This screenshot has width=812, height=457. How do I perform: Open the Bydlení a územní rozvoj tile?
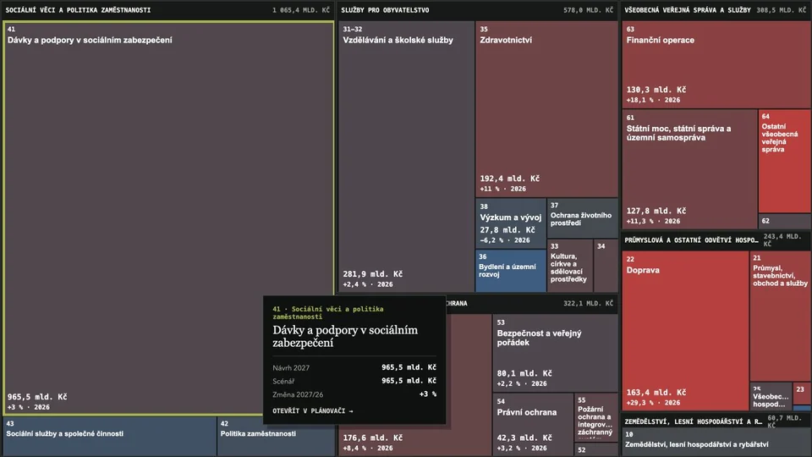pos(511,271)
